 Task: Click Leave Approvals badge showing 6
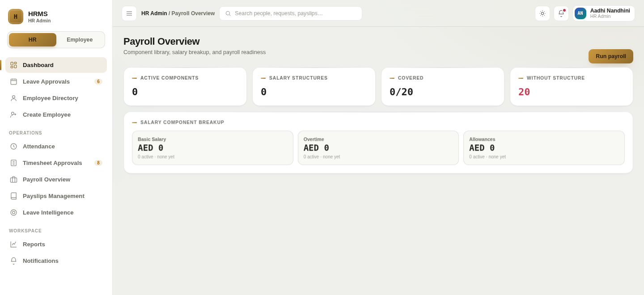pyautogui.click(x=98, y=82)
